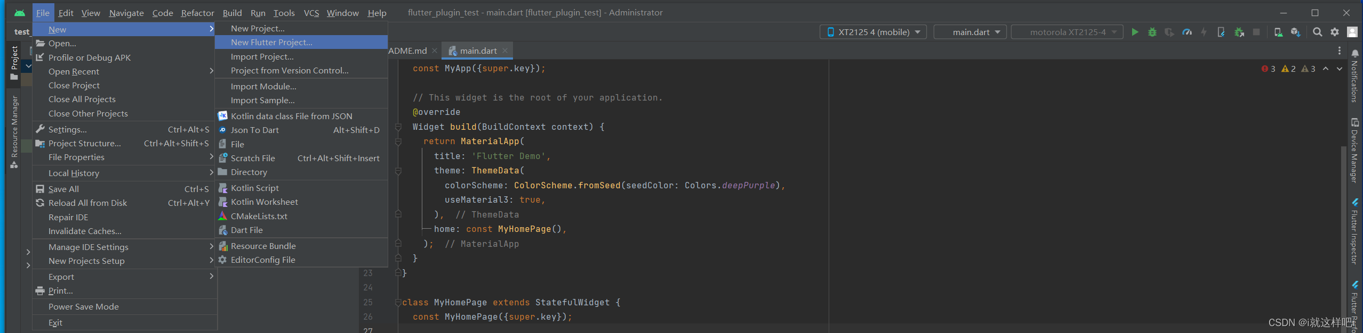
Task: Select Invalidate Caches... entry
Action: tap(125, 231)
